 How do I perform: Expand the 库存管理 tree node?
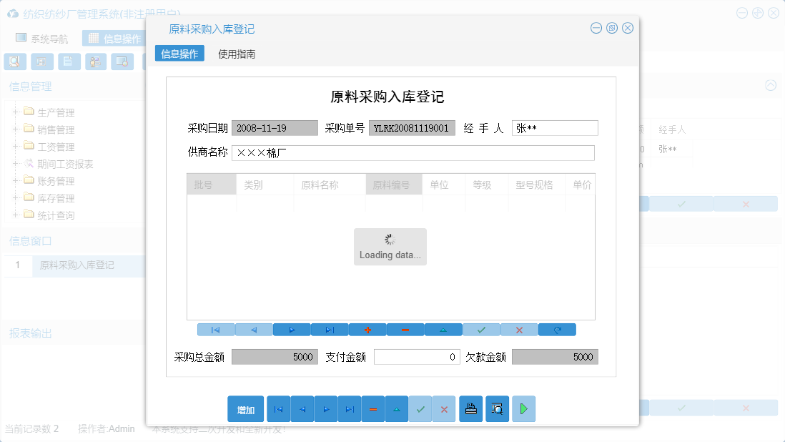pyautogui.click(x=16, y=198)
